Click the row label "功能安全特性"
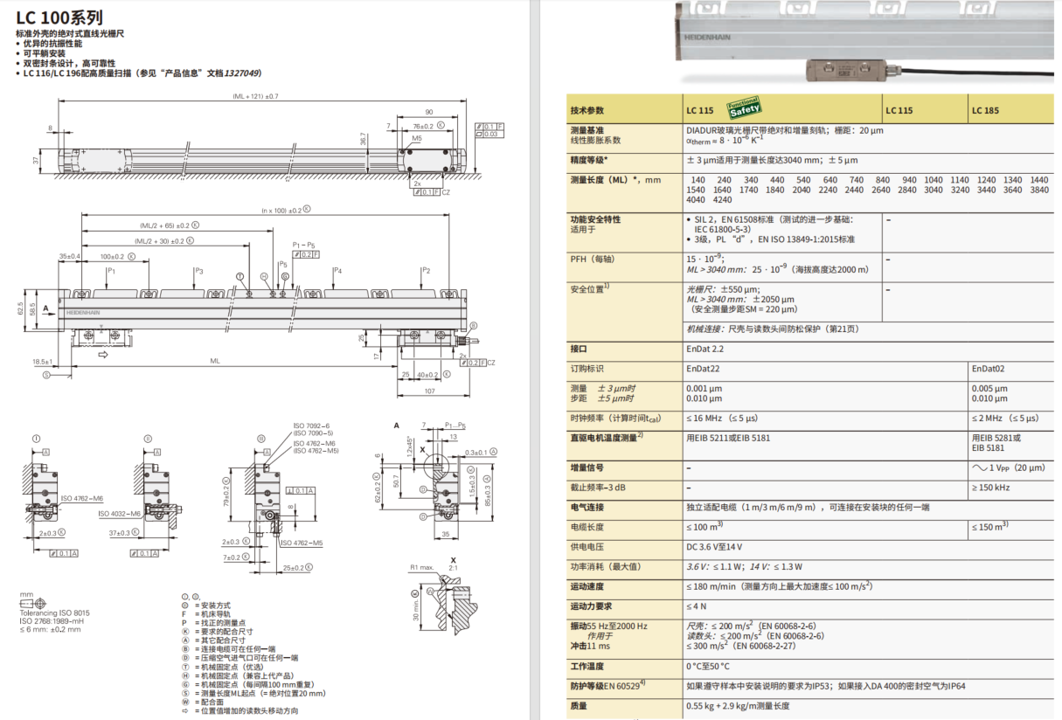Screen dimensions: 1062x720 click(595, 219)
